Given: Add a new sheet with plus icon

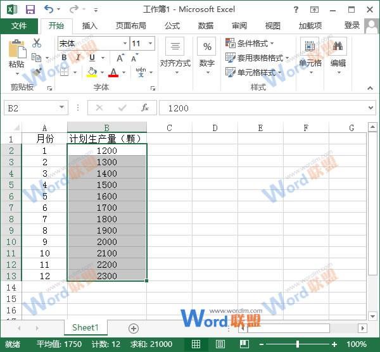Looking at the screenshot, I should [x=133, y=328].
